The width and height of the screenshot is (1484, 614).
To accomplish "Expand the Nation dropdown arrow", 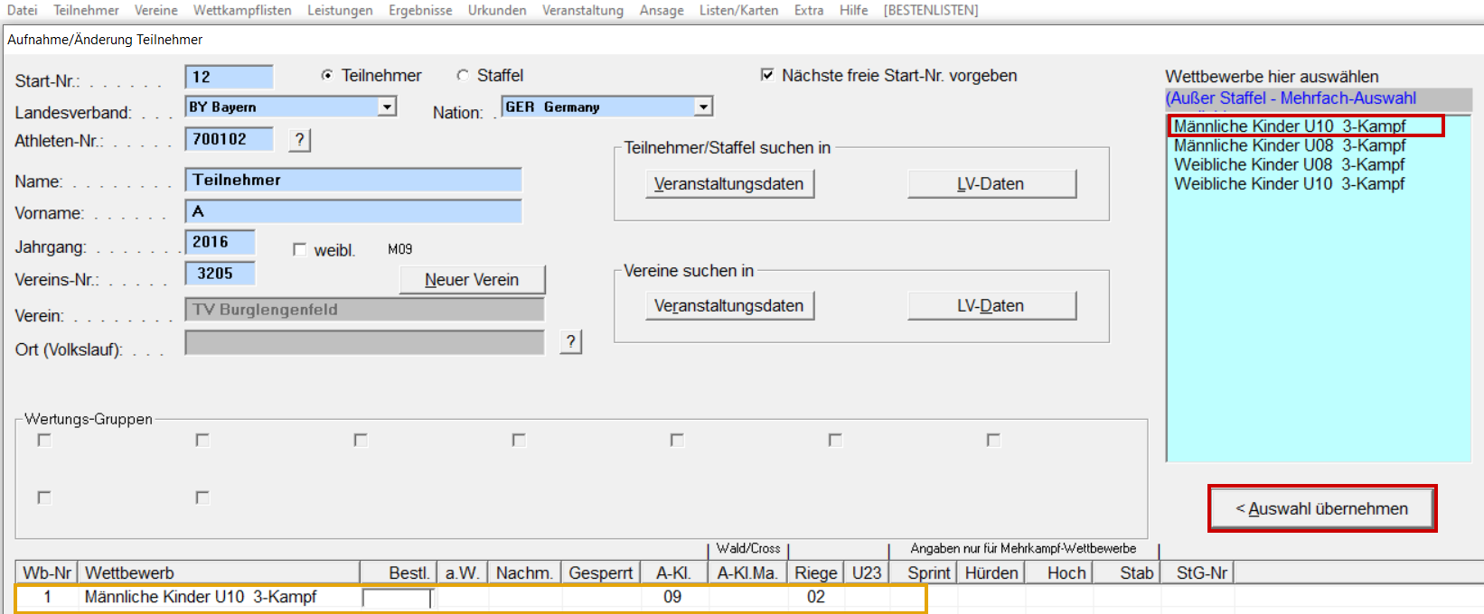I will pyautogui.click(x=703, y=107).
